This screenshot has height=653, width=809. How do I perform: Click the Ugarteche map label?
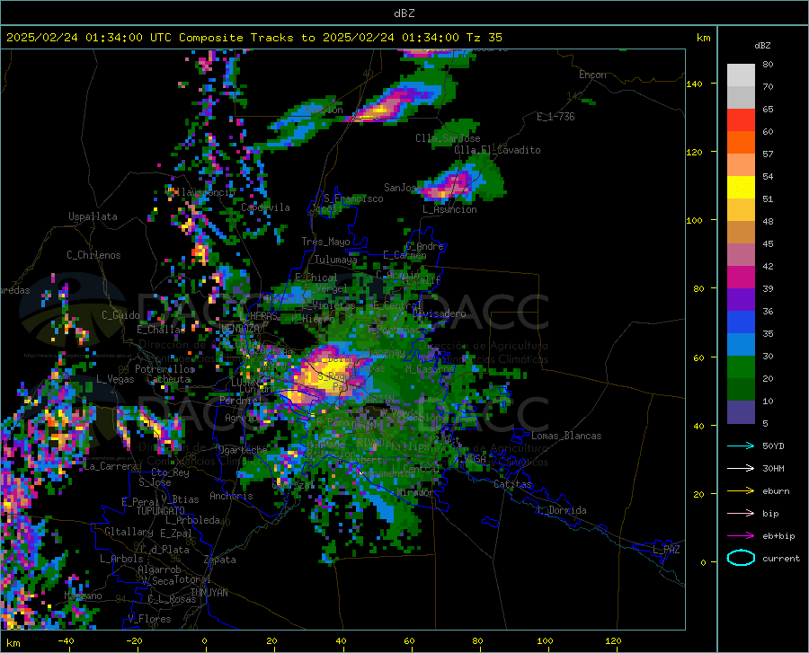point(243,449)
